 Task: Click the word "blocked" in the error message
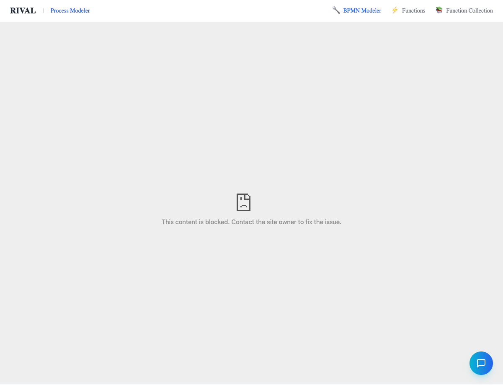(x=217, y=222)
